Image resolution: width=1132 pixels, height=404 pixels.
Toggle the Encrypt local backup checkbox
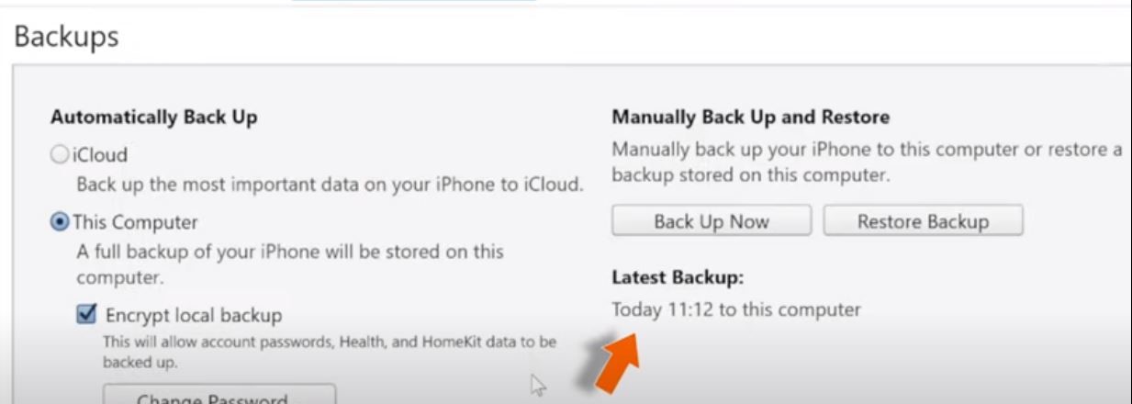pyautogui.click(x=86, y=315)
